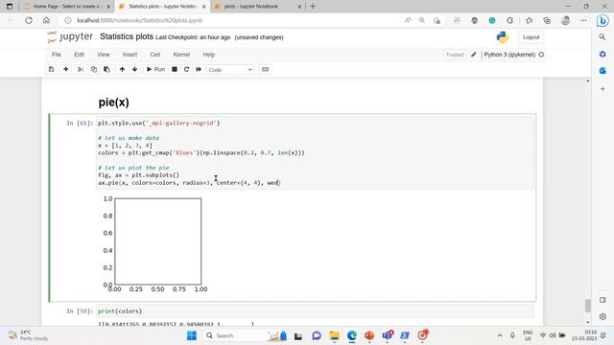
Task: Open the Kernel menu
Action: [181, 55]
